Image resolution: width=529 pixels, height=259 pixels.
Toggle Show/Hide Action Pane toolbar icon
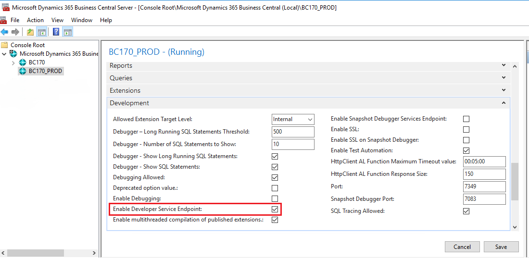point(67,32)
